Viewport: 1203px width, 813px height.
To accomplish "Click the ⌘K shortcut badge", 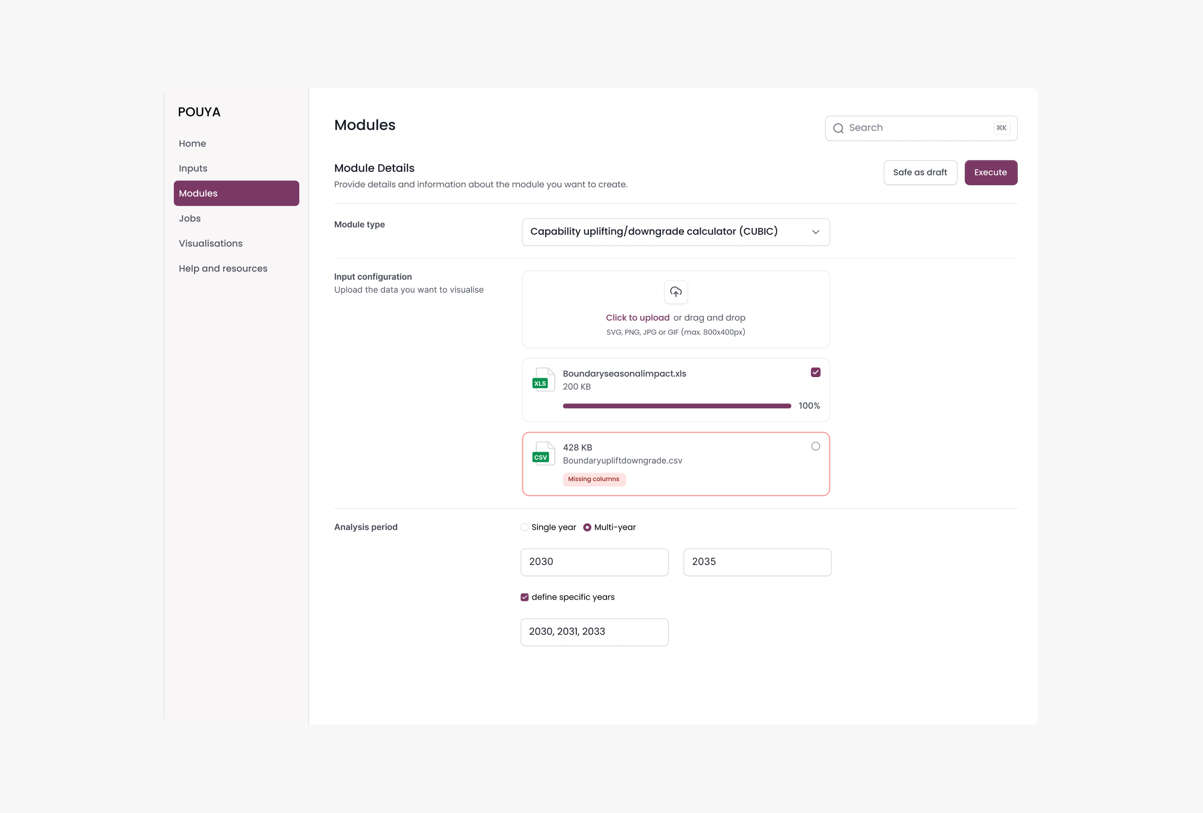I will click(x=1001, y=128).
